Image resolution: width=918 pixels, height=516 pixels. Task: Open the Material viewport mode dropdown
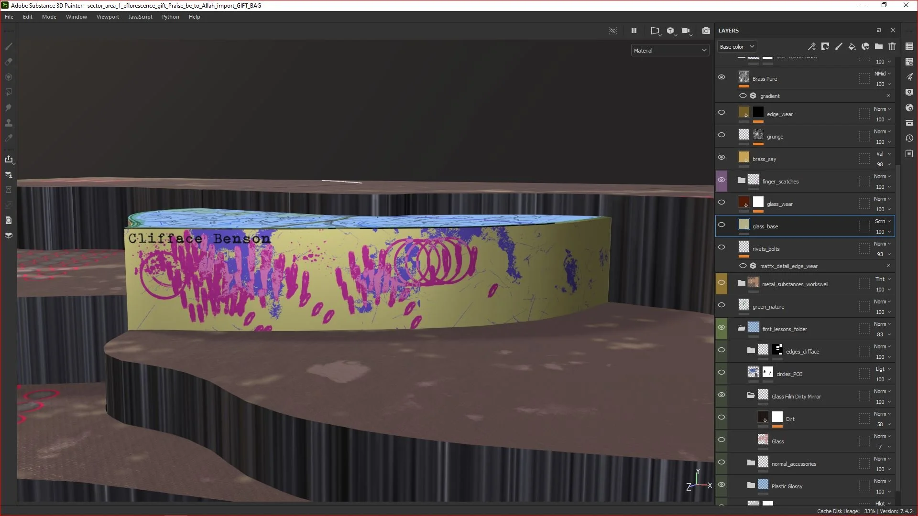[x=669, y=51]
